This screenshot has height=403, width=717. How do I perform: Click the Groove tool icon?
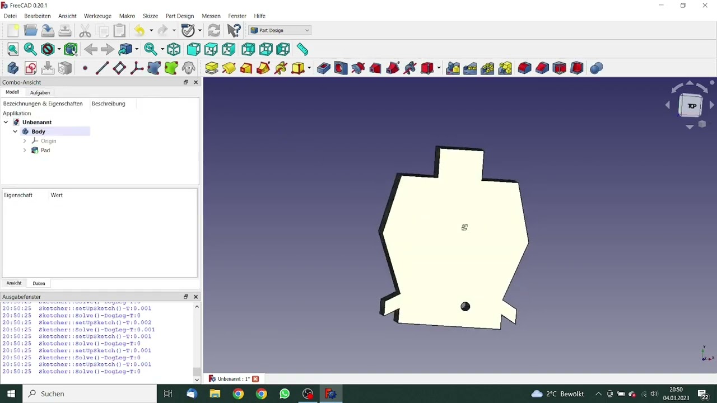[358, 68]
